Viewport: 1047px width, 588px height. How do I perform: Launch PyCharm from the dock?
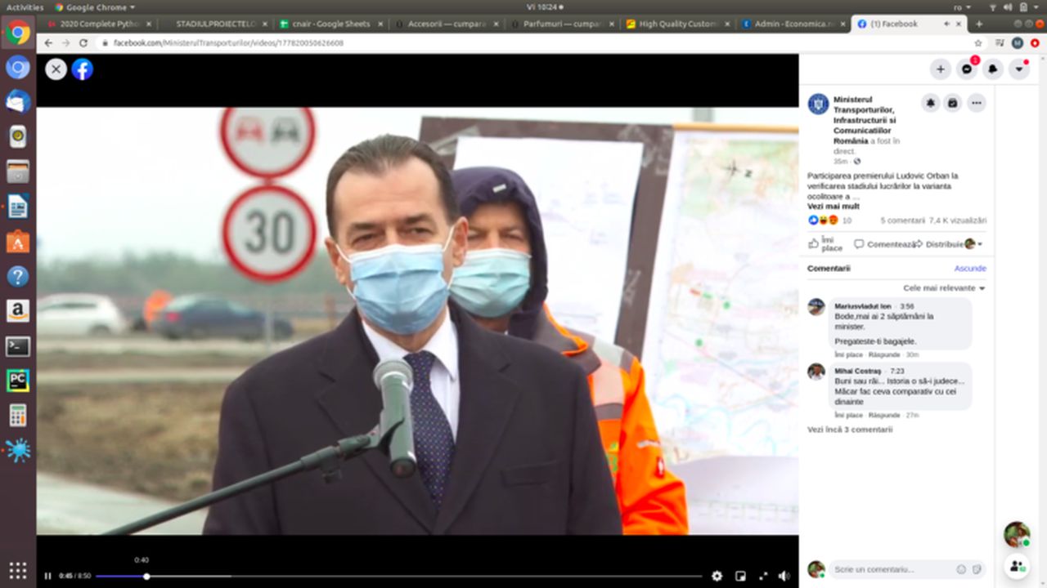point(18,381)
